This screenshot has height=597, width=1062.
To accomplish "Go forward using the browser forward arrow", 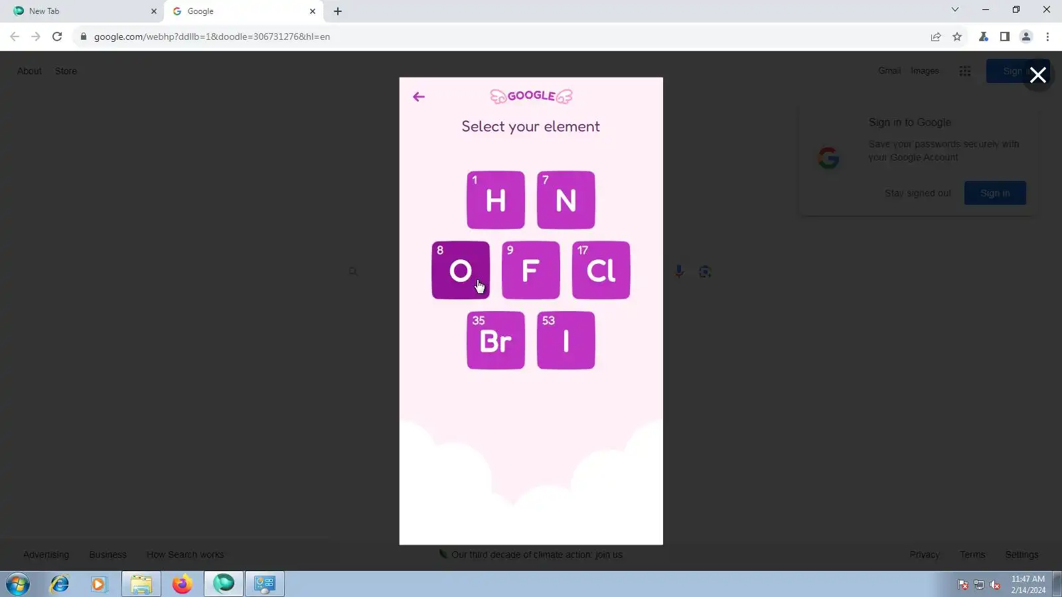I will pos(36,36).
